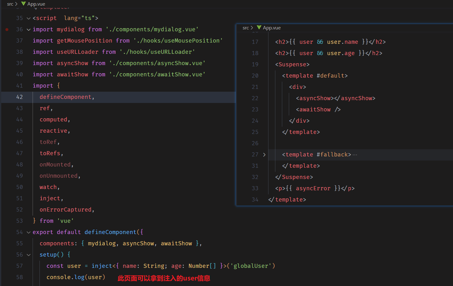Click the opening <Suspense> tag on line 19

tap(292, 64)
